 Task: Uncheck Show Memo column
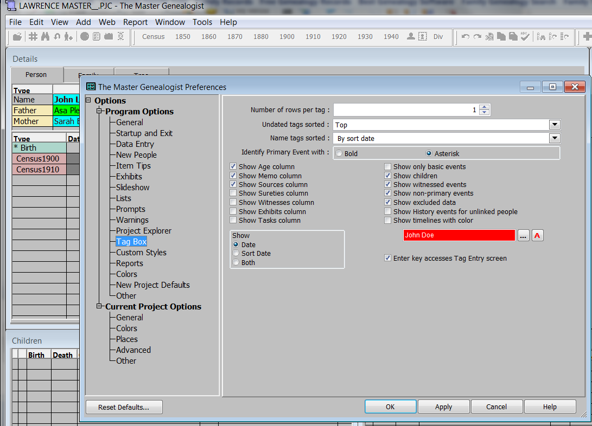point(233,176)
